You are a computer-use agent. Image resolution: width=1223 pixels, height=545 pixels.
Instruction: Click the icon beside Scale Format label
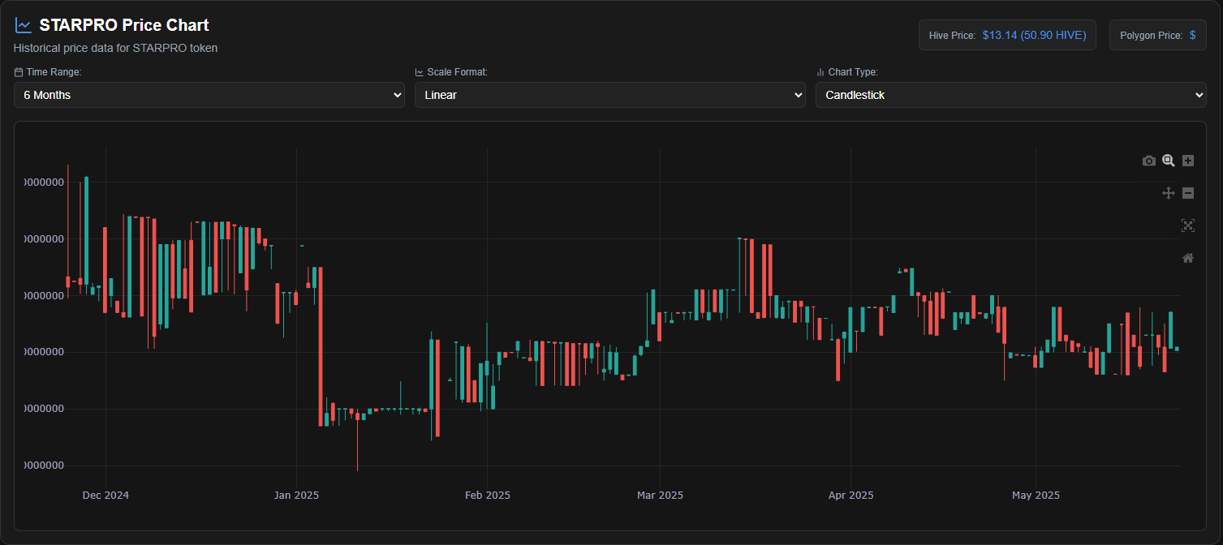420,72
